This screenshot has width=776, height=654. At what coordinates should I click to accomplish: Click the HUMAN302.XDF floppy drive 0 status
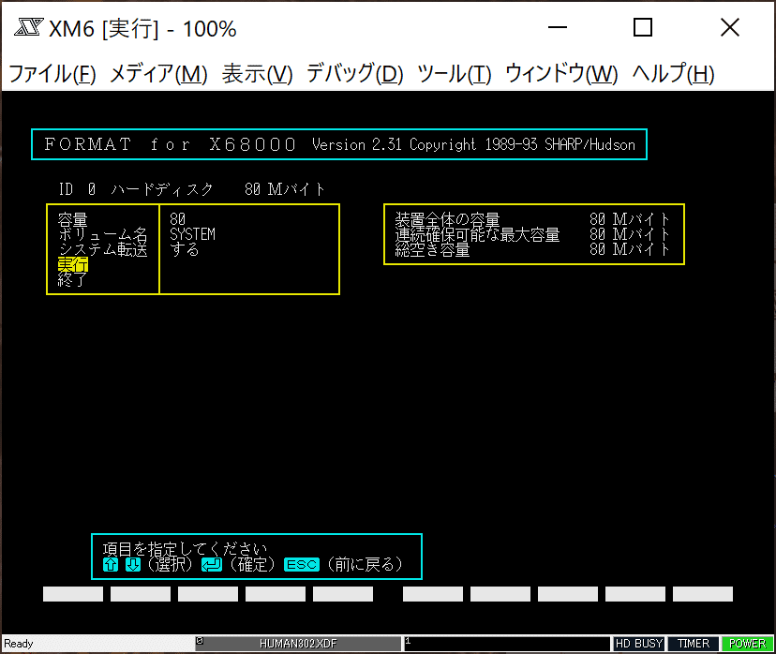(298, 644)
